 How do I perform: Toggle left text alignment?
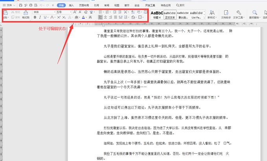100,18
